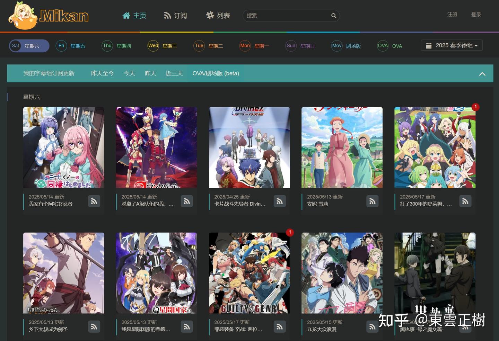The height and width of the screenshot is (341, 499).
Task: Select the green OVA filter
Action: tap(390, 46)
